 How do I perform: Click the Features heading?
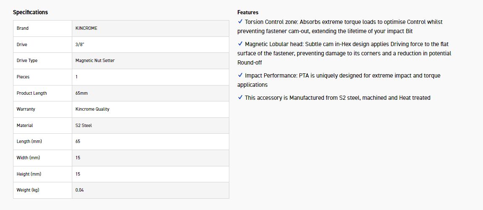(x=248, y=12)
